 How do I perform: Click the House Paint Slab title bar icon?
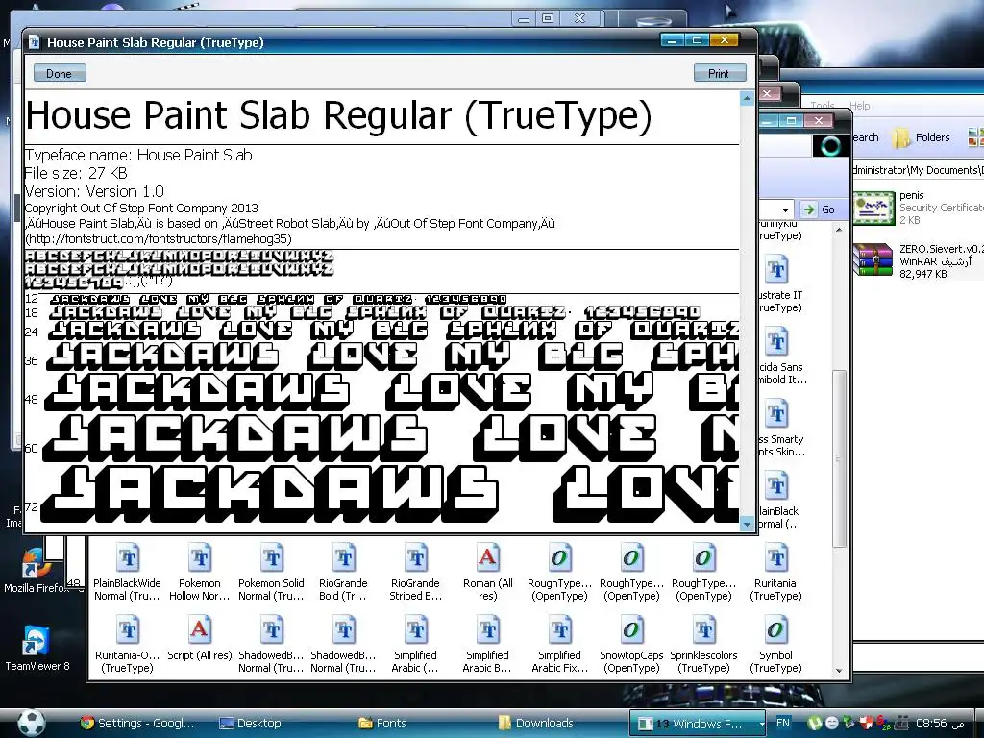click(35, 42)
